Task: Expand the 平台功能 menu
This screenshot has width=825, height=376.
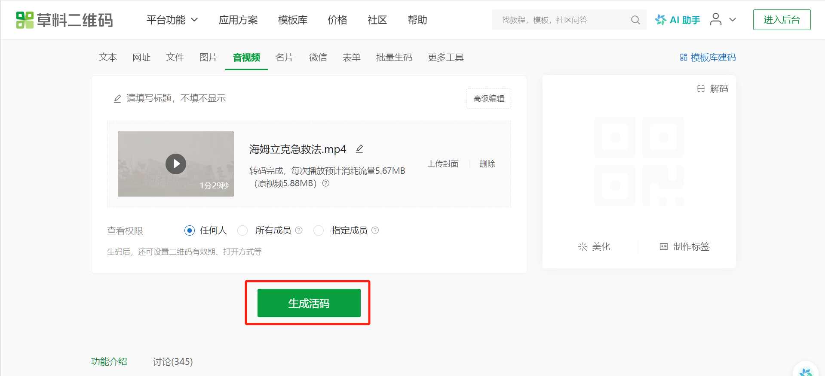Action: coord(172,20)
